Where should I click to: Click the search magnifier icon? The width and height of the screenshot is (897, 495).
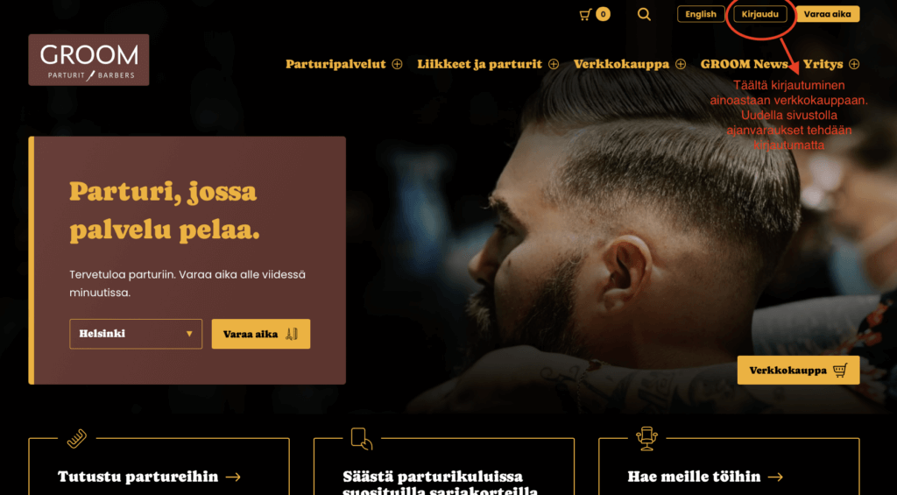point(644,14)
